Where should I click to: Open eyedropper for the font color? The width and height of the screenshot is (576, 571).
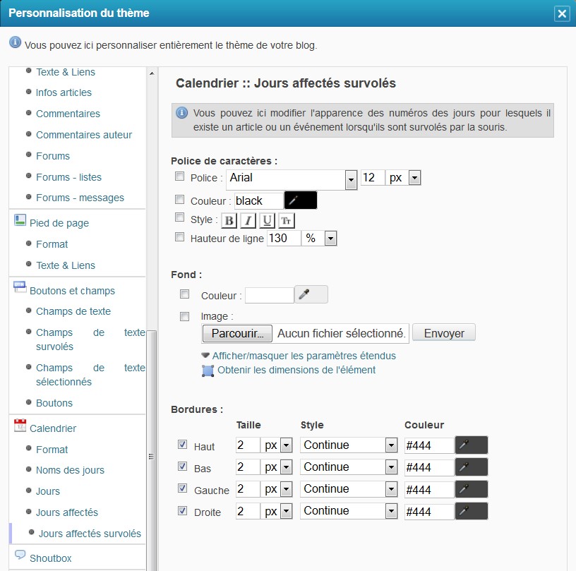pyautogui.click(x=300, y=200)
